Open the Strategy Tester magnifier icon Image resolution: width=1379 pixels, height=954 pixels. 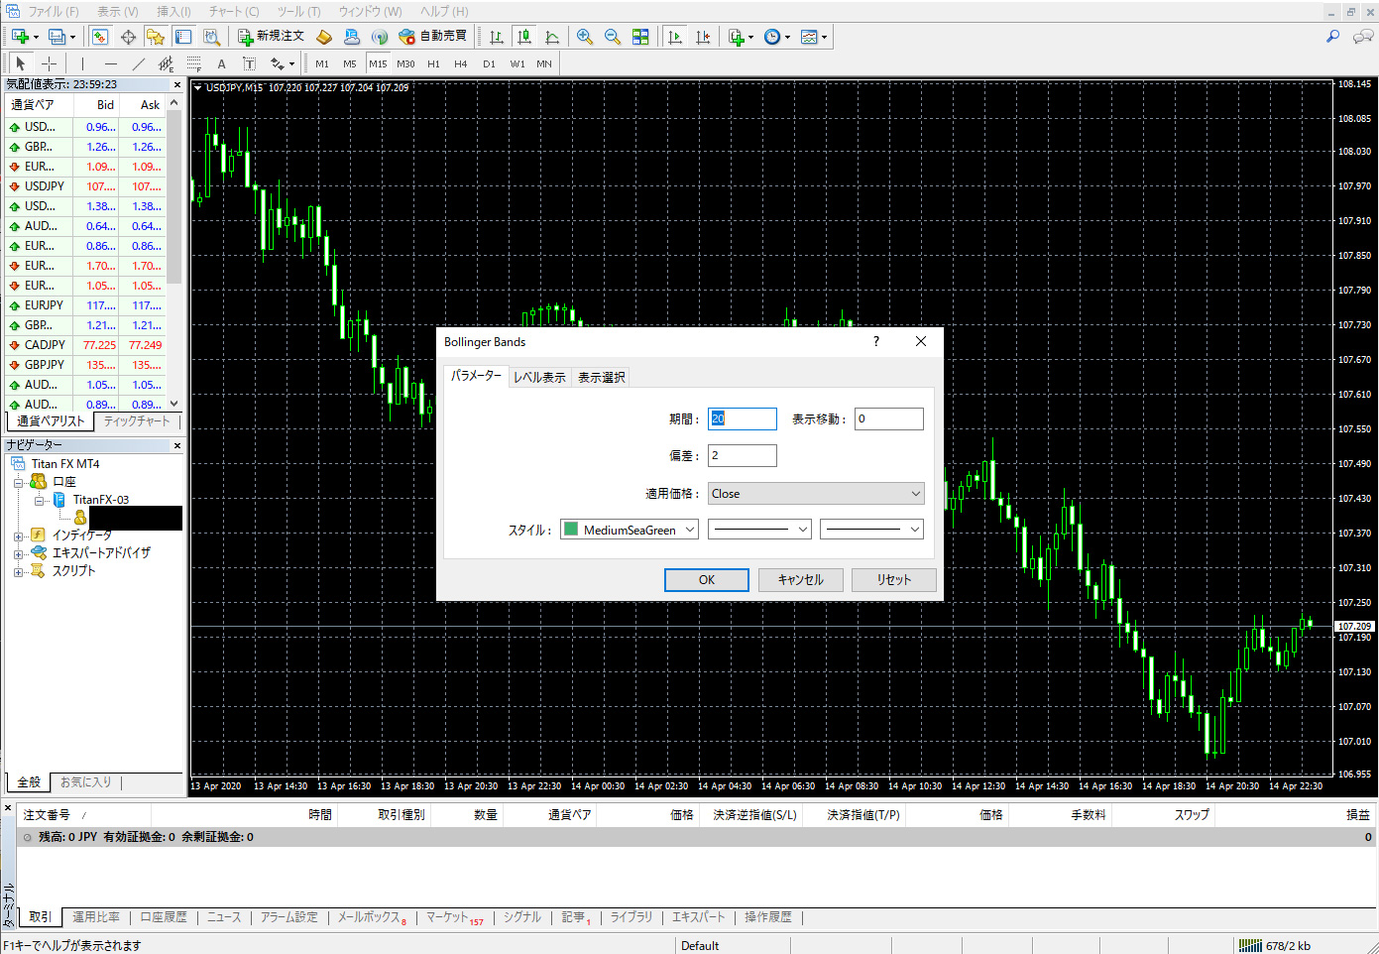point(211,37)
